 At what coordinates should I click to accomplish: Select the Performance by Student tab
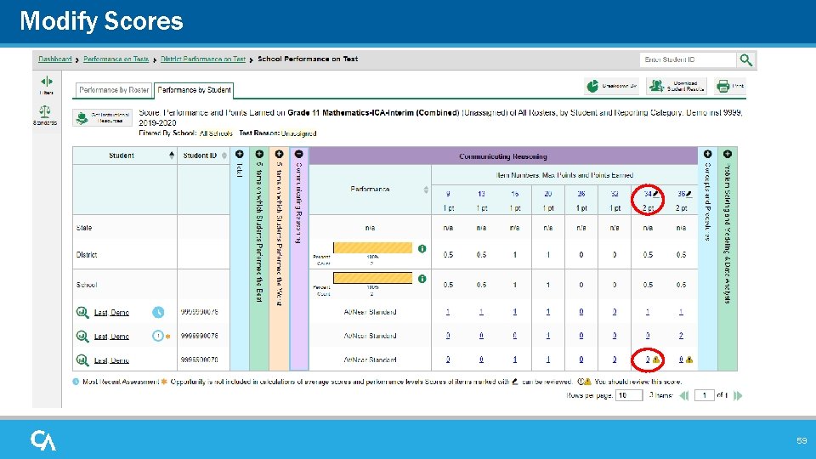tap(194, 90)
